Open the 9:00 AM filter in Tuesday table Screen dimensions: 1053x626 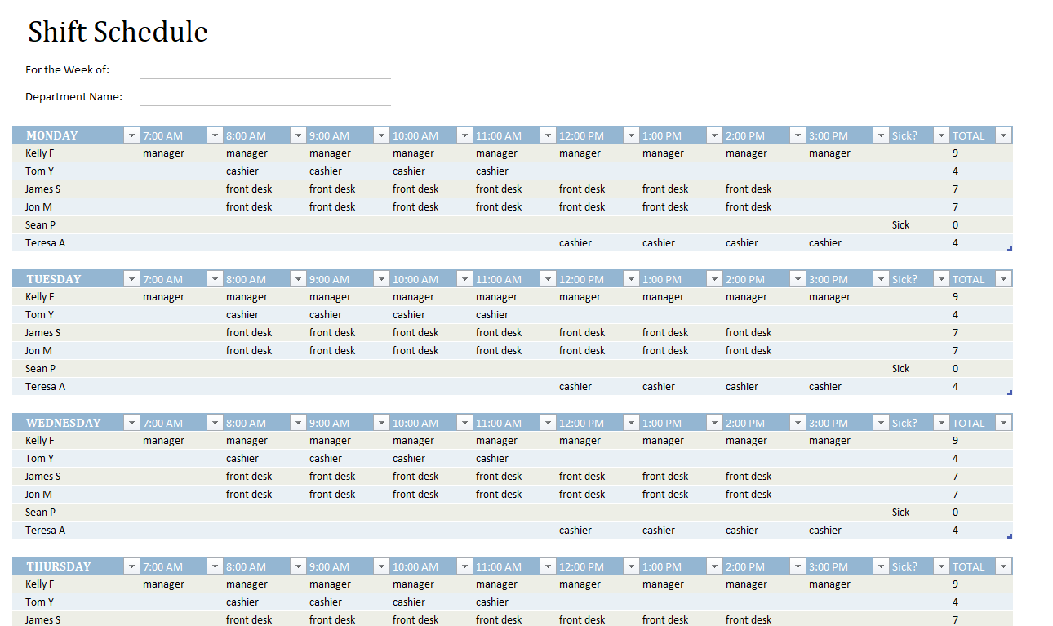tap(381, 279)
